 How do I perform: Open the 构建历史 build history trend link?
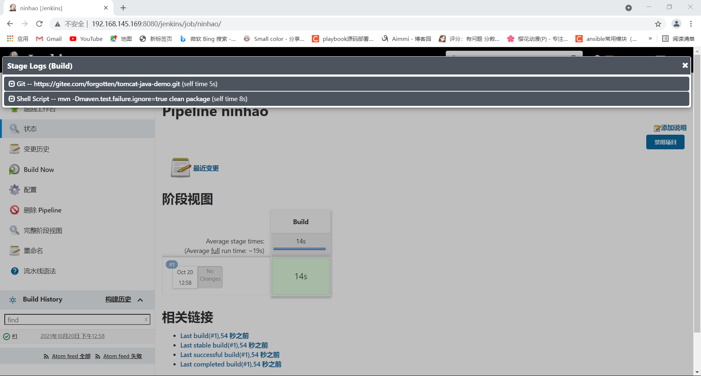[x=118, y=299]
